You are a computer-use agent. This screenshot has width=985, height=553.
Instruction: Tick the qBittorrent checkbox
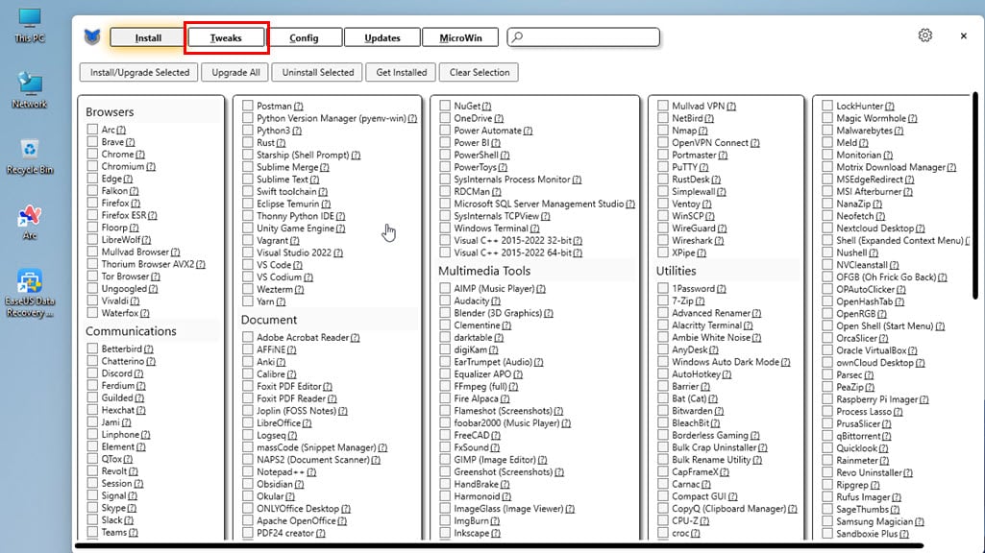pos(827,436)
